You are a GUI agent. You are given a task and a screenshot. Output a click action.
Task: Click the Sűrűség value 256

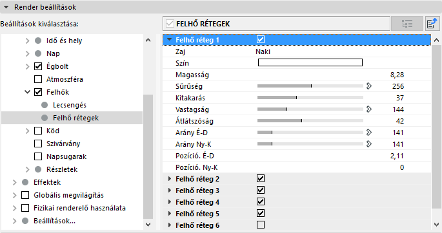click(398, 86)
